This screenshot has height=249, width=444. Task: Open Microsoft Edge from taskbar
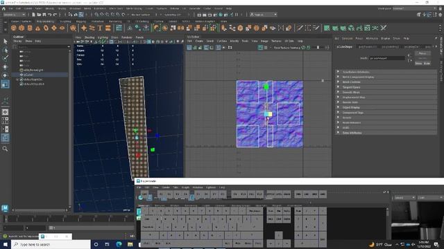[119, 244]
